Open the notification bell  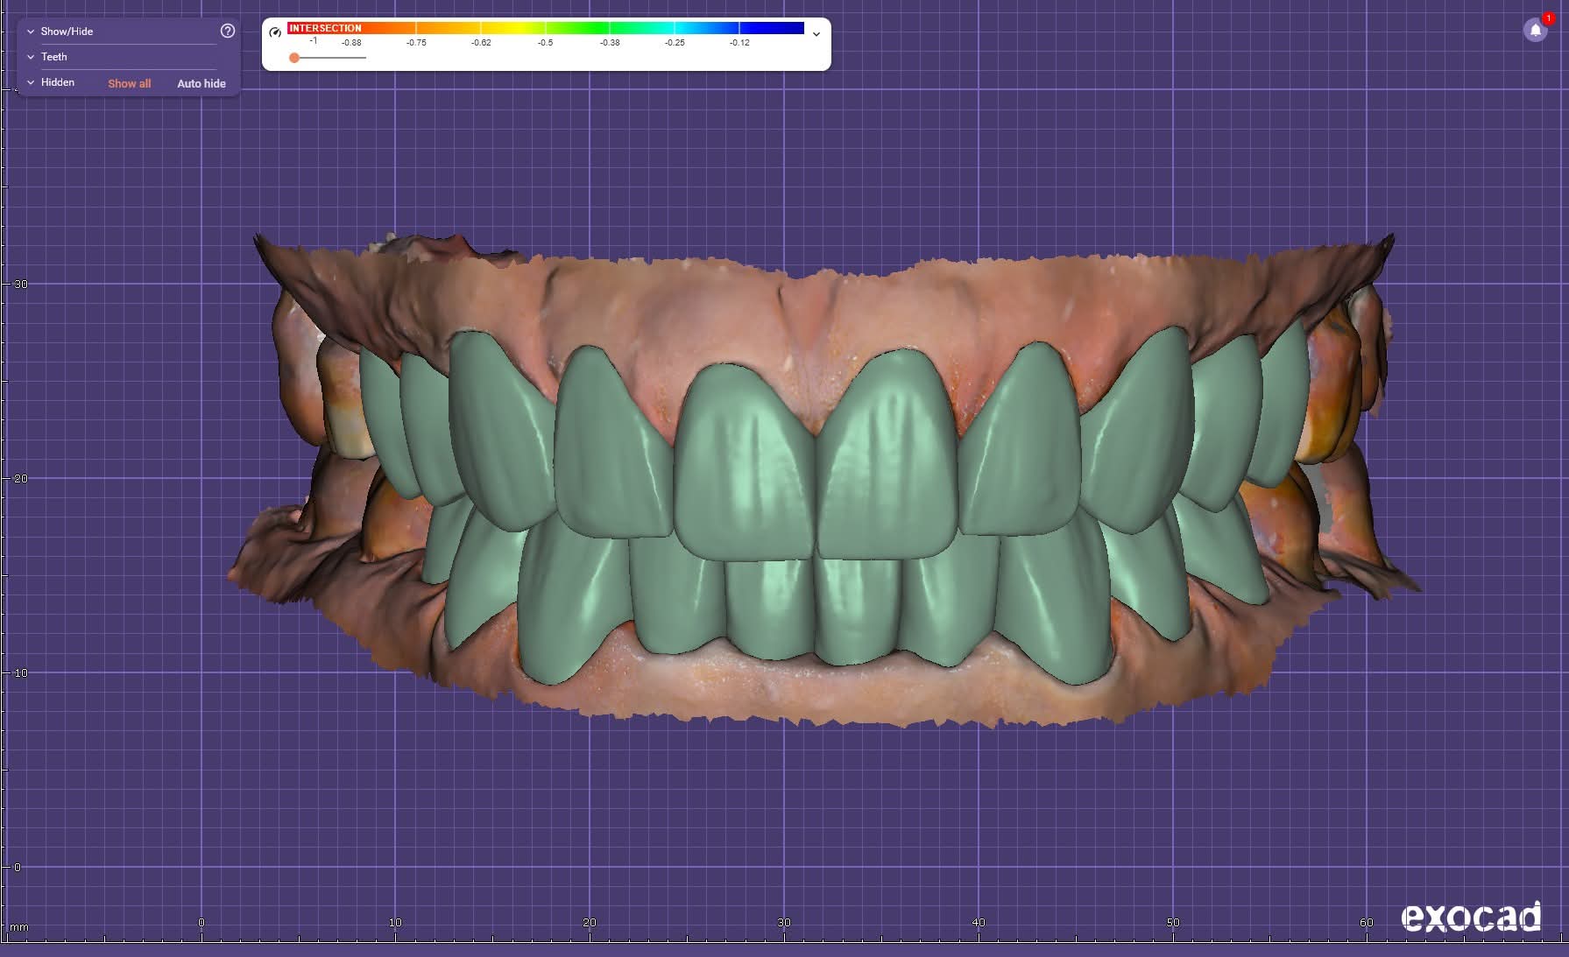(1535, 30)
